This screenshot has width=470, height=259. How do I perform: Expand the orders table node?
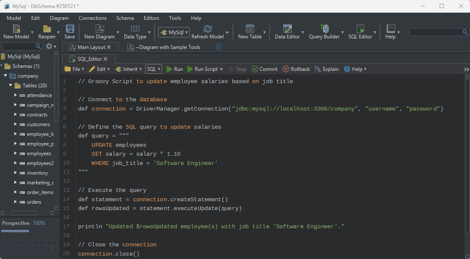pos(15,202)
